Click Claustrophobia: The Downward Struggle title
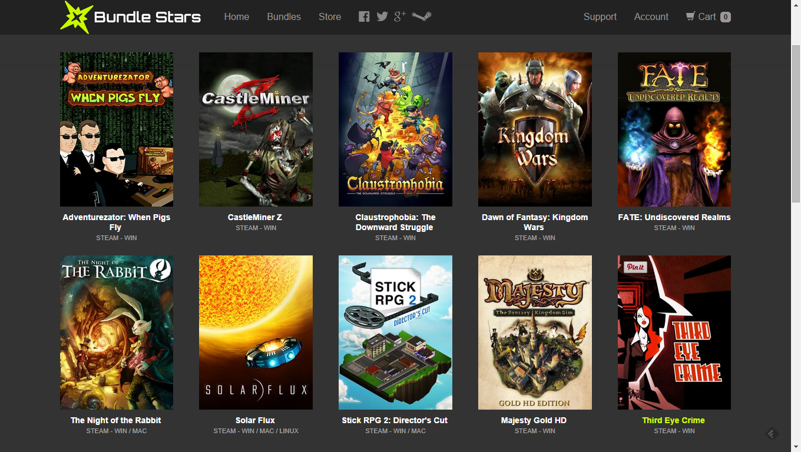Image resolution: width=801 pixels, height=452 pixels. (395, 222)
